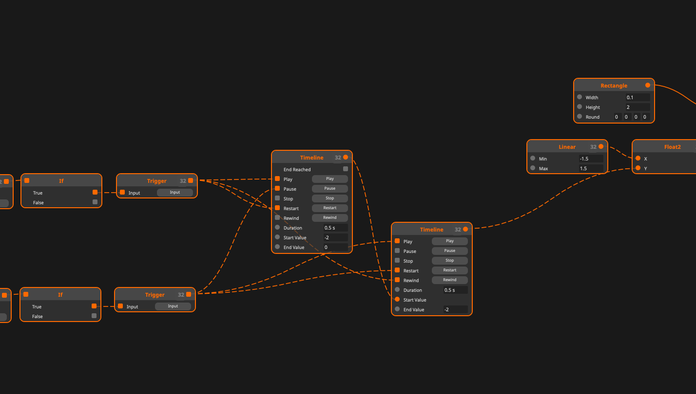The image size is (696, 394).
Task: Click the Linear Min value field
Action: pyautogui.click(x=590, y=159)
